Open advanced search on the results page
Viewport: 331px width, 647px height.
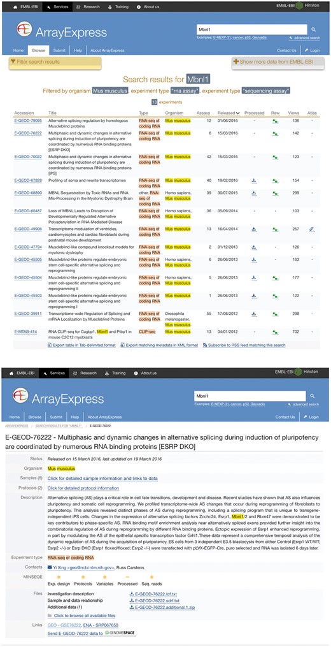[x=305, y=38]
